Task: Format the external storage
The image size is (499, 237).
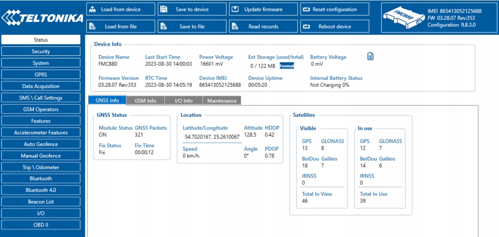Action: 287,66
